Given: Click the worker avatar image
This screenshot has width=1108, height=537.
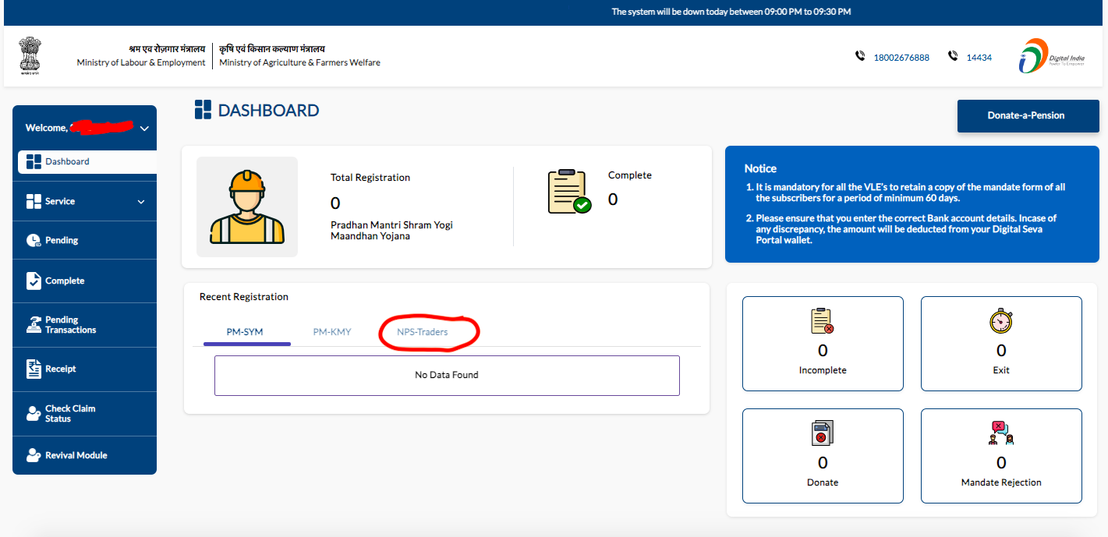Looking at the screenshot, I should point(247,207).
